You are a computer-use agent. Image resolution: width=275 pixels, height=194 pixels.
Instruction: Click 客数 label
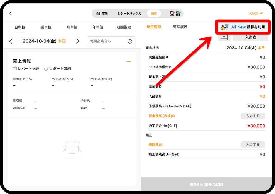pos(84,108)
